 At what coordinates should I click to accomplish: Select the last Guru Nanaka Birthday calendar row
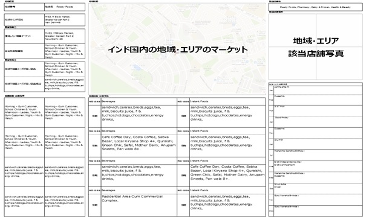[318, 211]
